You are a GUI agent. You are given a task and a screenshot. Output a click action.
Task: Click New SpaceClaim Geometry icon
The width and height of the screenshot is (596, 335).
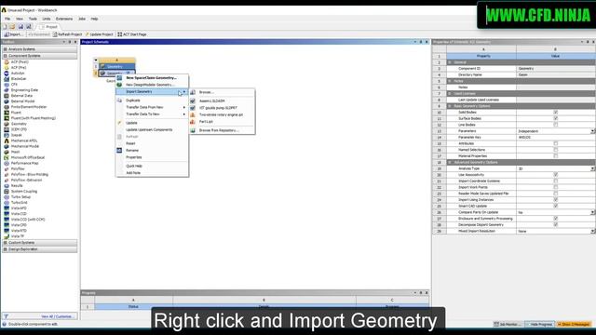pos(119,78)
